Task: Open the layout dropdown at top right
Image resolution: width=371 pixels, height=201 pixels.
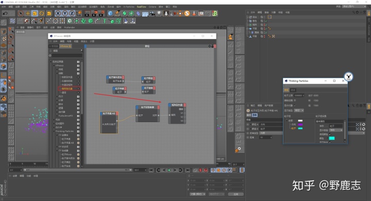Action: click(x=354, y=7)
